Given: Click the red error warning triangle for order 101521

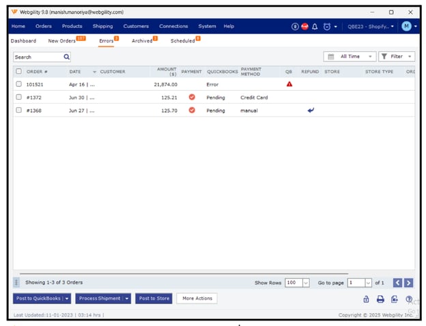Looking at the screenshot, I should click(289, 84).
